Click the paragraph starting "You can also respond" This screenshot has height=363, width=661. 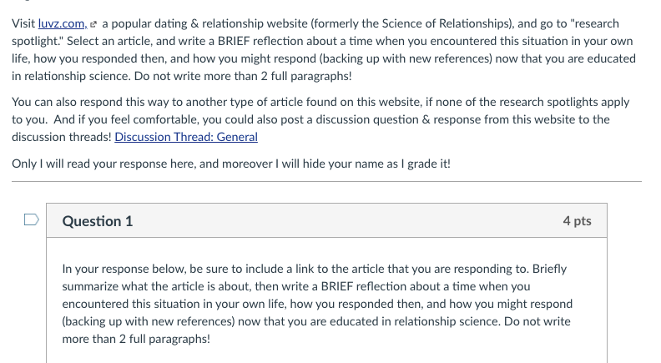point(320,118)
